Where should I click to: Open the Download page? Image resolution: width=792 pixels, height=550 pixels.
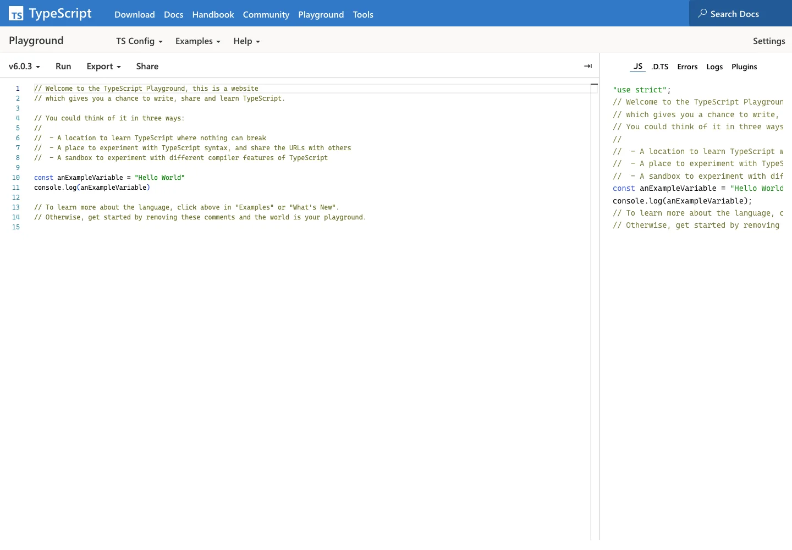[135, 14]
